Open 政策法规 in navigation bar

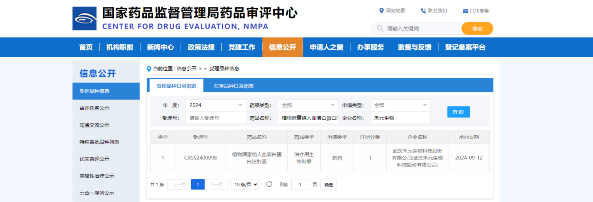201,47
